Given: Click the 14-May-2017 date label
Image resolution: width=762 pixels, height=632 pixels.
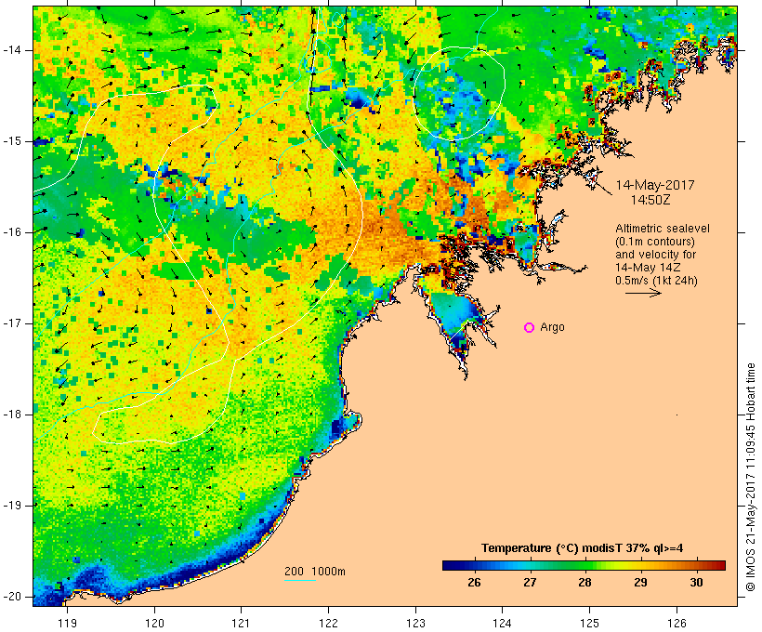Looking at the screenshot, I should pos(655,185).
